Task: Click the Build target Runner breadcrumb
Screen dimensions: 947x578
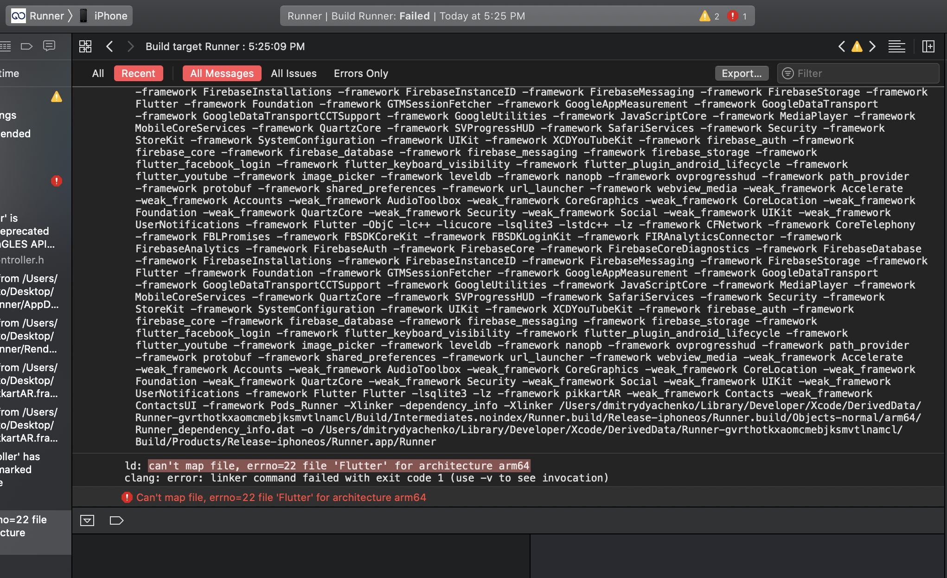Action: pyautogui.click(x=225, y=46)
